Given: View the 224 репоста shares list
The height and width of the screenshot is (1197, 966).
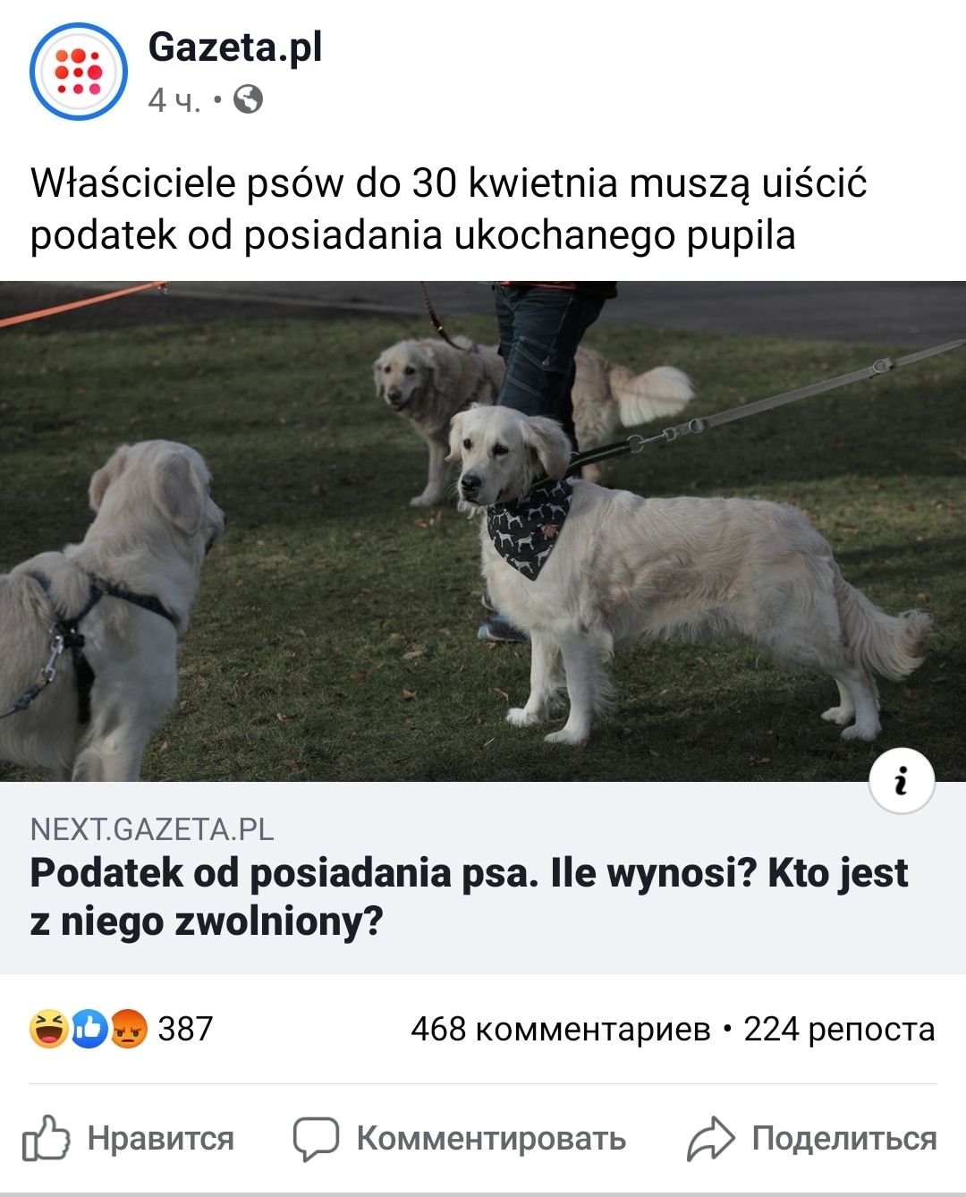Looking at the screenshot, I should [839, 1029].
